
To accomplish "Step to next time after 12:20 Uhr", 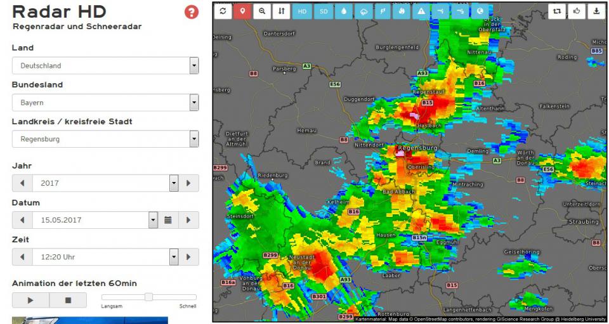I will pyautogui.click(x=188, y=257).
